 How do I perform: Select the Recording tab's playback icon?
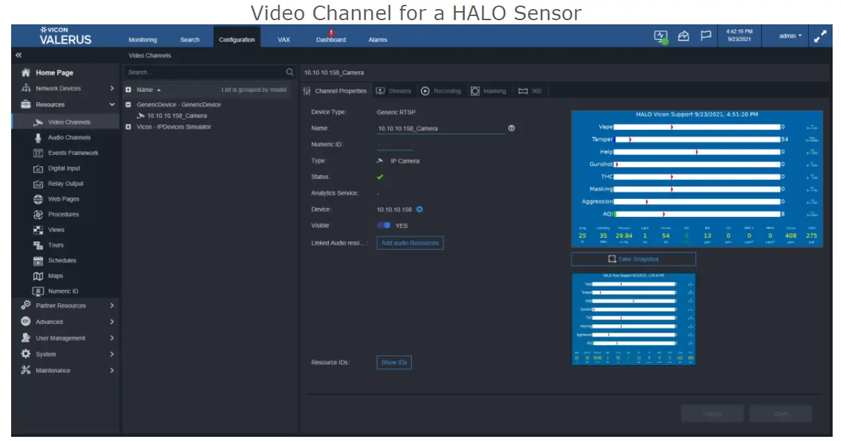click(x=425, y=90)
